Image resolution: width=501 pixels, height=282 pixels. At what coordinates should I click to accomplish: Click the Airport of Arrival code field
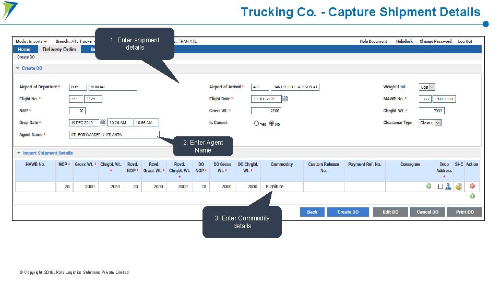[260, 87]
